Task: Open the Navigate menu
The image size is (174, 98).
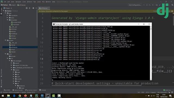Action: (x=18, y=2)
